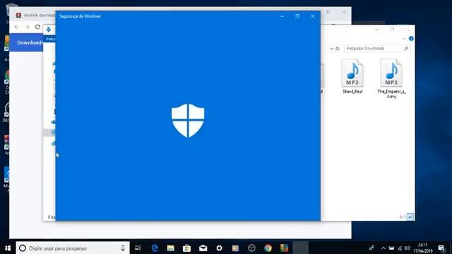
Task: Open the WinRAR taskbar icon
Action: coord(284,248)
